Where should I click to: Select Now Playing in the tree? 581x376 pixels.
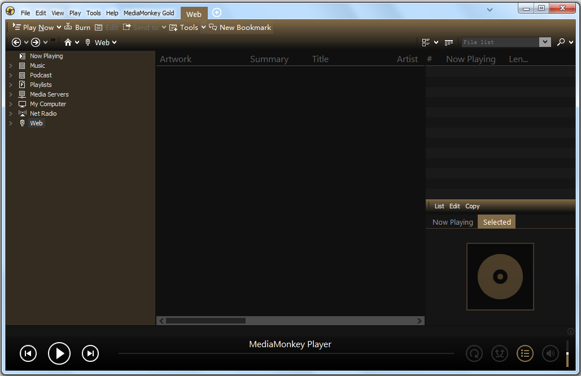pyautogui.click(x=46, y=56)
